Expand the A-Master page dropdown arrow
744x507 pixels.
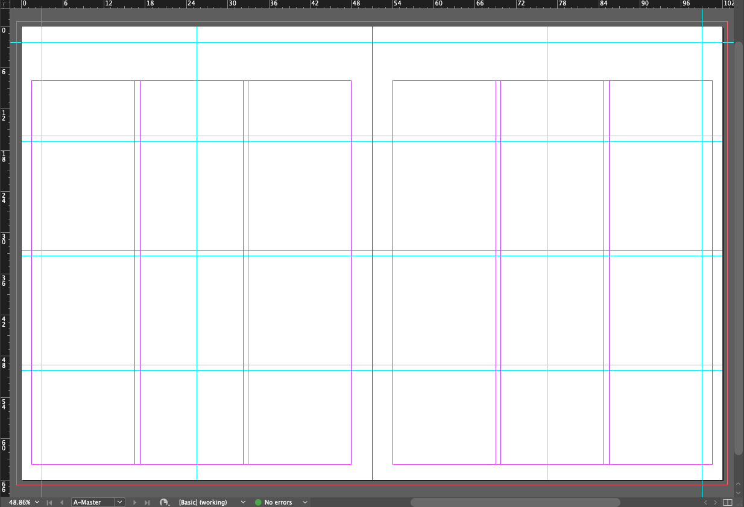coord(120,502)
